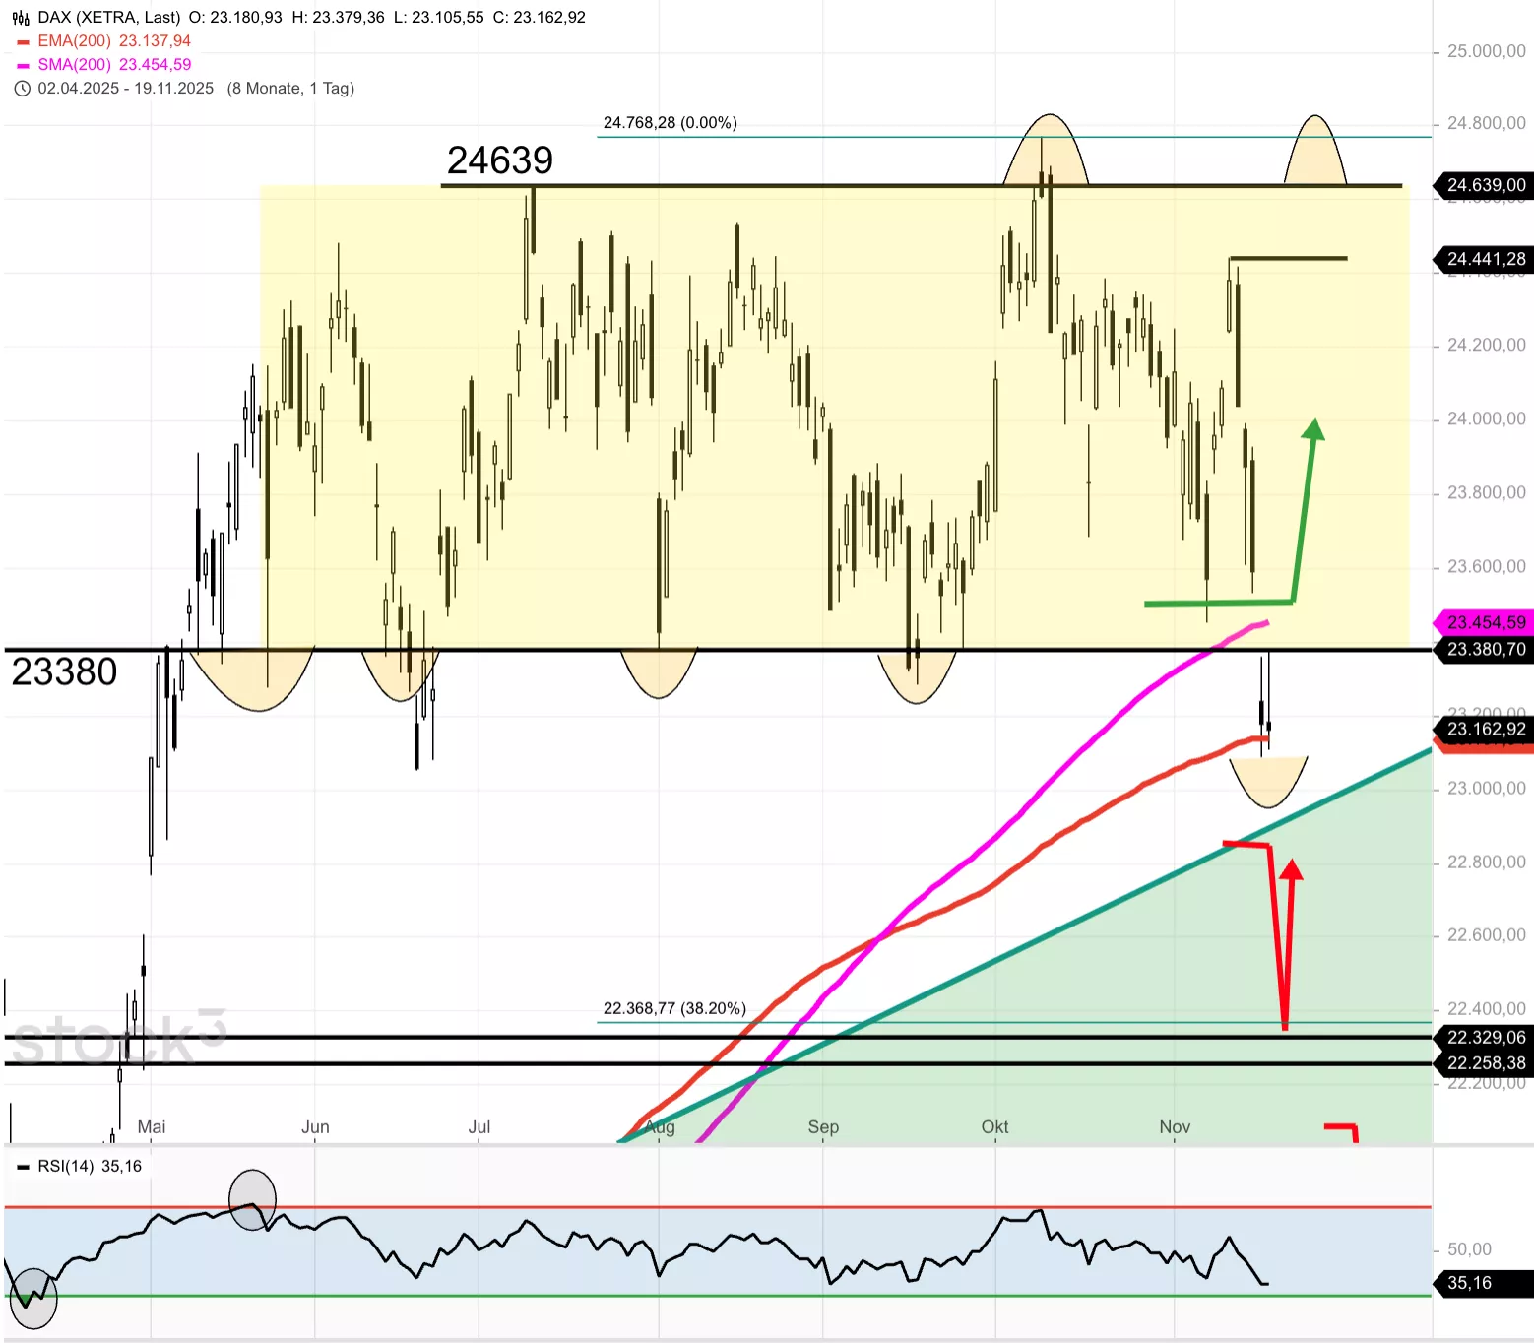Select the grey circle on RSI overbought peak
Image resolution: width=1534 pixels, height=1343 pixels.
252,1199
